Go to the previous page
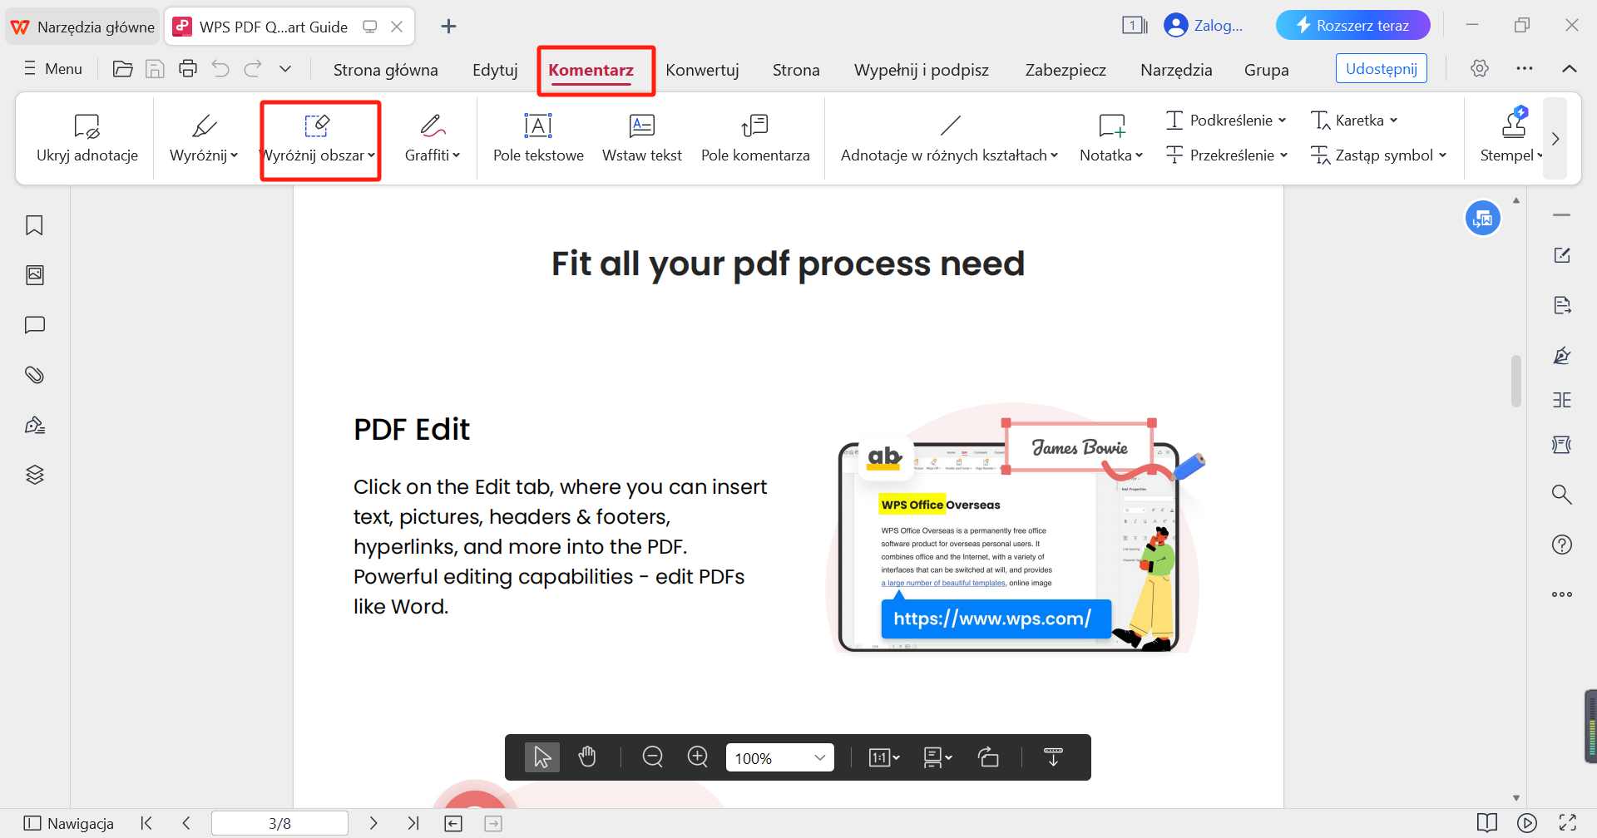The width and height of the screenshot is (1597, 838). 186,823
